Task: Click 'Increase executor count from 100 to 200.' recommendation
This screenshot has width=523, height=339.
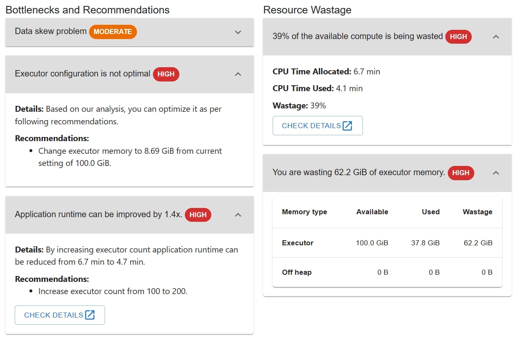Action: coord(113,291)
